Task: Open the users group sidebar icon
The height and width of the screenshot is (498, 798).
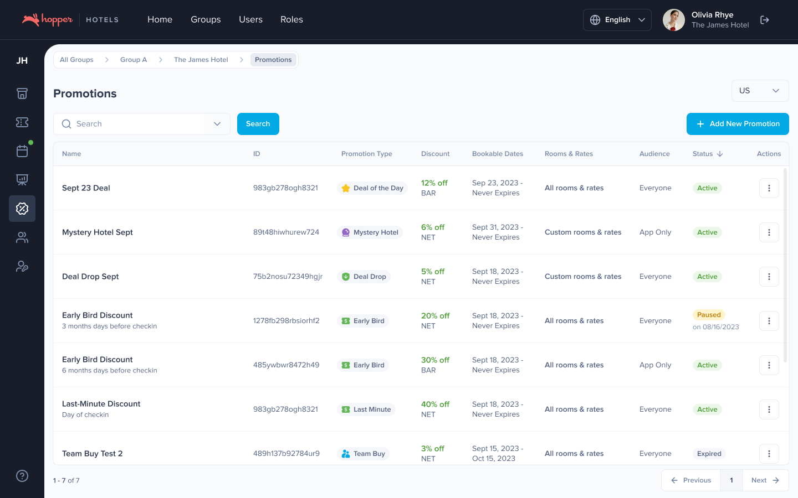Action: [x=22, y=237]
